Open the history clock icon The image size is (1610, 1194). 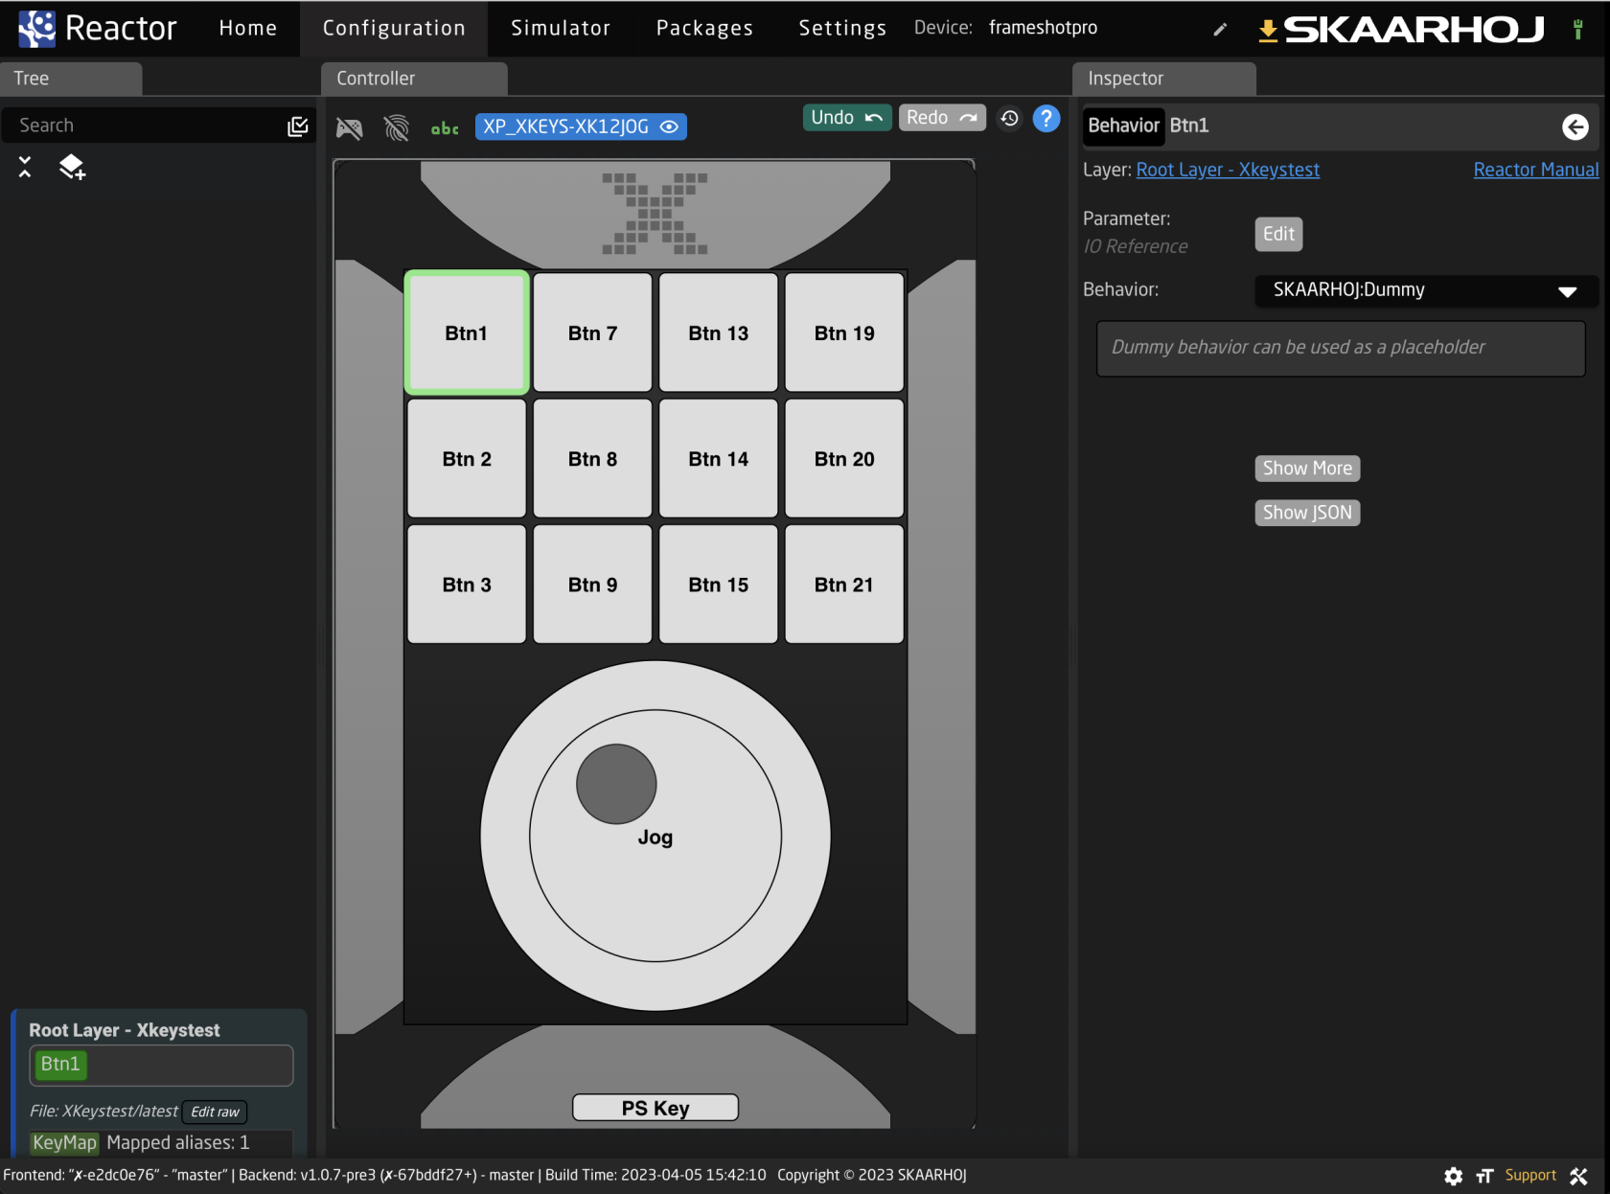coord(1009,118)
